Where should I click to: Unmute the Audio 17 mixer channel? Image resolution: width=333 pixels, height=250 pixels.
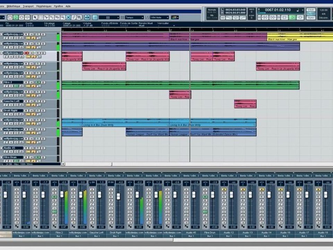pos(299,189)
